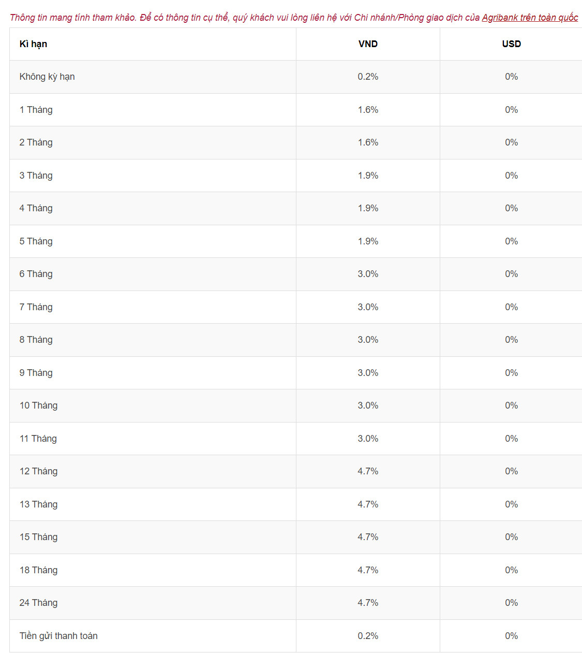The width and height of the screenshot is (582, 653).
Task: Click the Không kỳ hạn row label
Action: tap(47, 77)
